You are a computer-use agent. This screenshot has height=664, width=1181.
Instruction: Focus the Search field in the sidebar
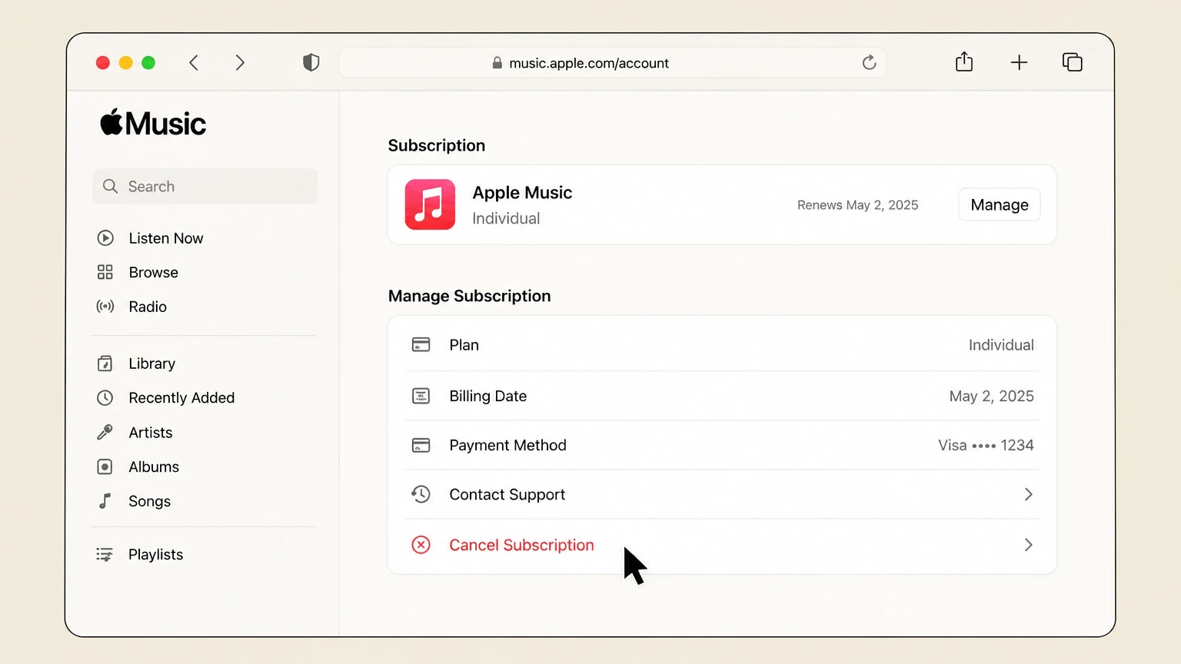click(205, 186)
